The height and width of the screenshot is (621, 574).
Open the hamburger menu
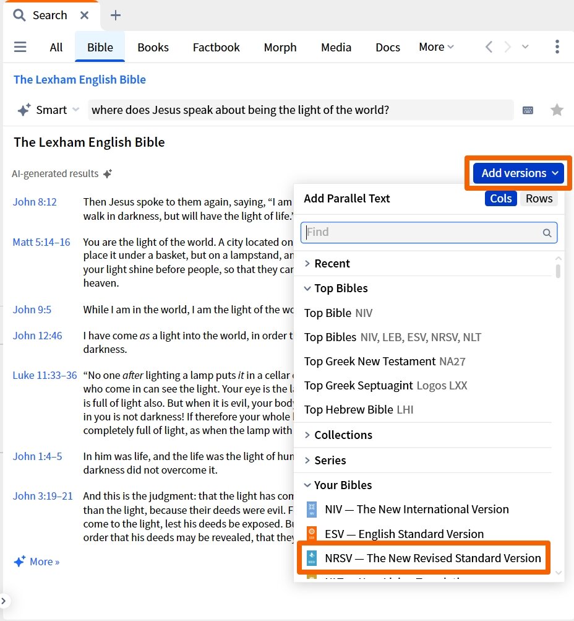pyautogui.click(x=20, y=47)
